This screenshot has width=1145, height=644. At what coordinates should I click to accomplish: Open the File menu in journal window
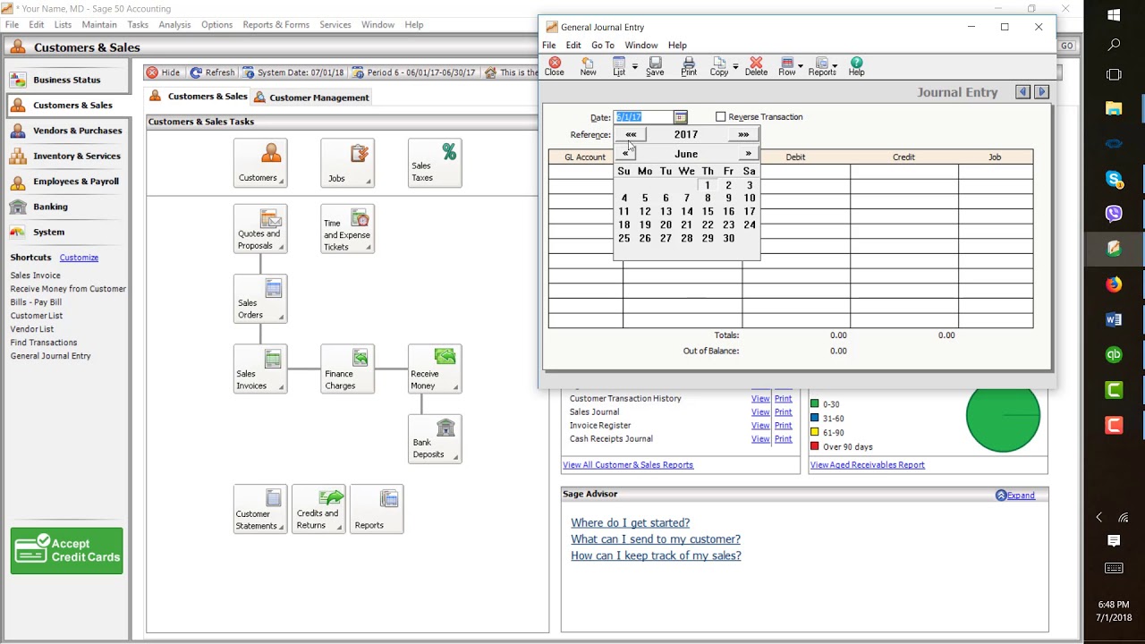coord(549,46)
